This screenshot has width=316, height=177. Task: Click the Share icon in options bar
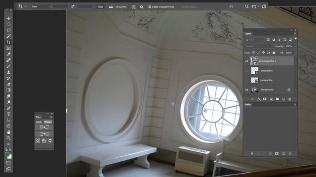[x=264, y=6]
